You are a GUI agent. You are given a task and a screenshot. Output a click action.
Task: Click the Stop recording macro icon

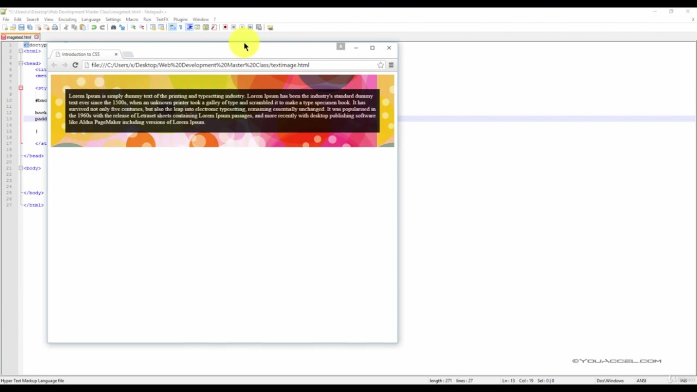pyautogui.click(x=233, y=27)
